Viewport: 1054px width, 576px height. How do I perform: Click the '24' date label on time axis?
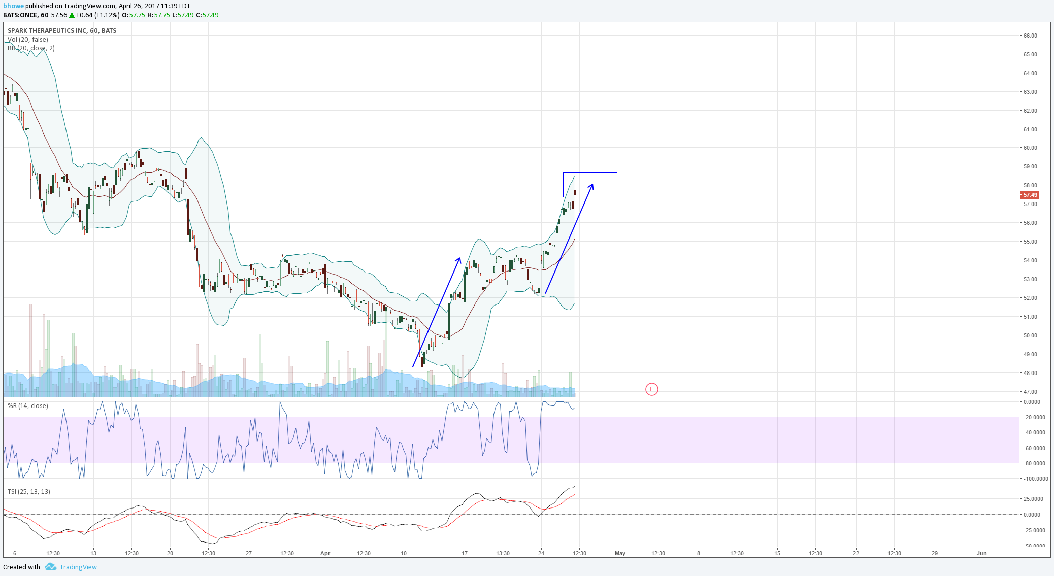coord(541,553)
